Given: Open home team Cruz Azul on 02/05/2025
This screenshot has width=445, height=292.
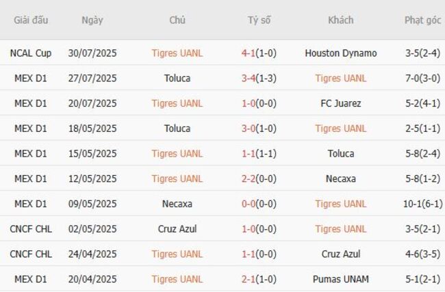Looking at the screenshot, I should 177,228.
